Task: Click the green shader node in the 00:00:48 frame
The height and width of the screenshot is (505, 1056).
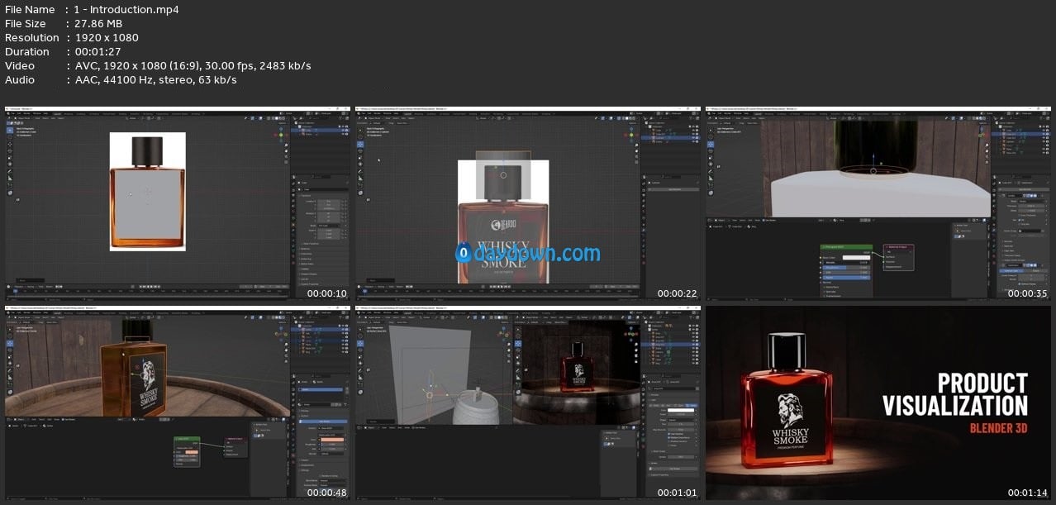Action: pos(187,450)
